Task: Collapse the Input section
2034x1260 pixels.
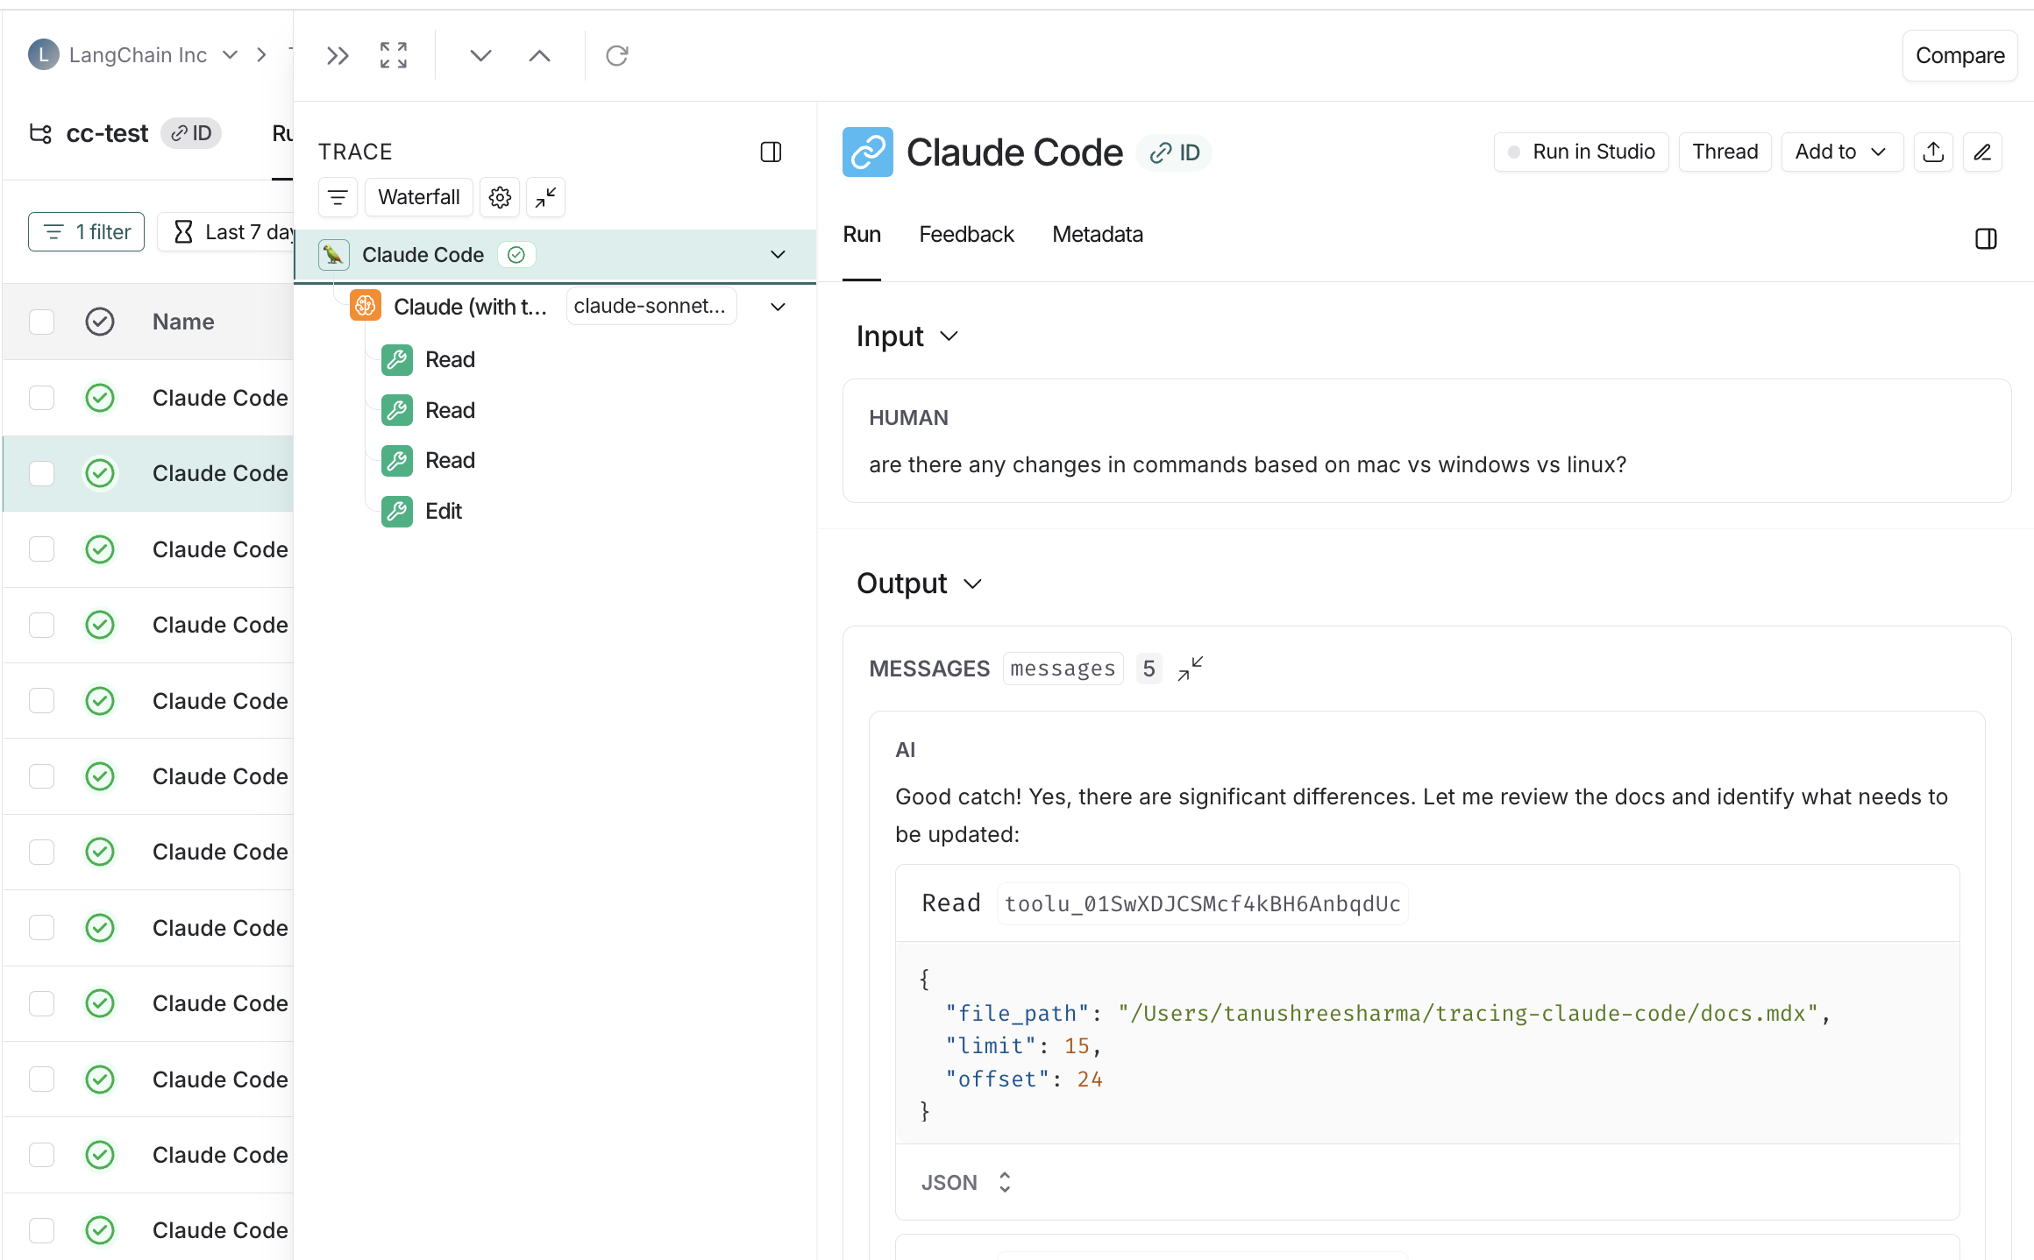Action: (x=949, y=336)
